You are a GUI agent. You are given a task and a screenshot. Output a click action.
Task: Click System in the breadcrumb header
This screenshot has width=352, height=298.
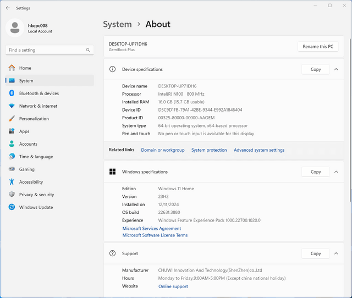pos(117,24)
